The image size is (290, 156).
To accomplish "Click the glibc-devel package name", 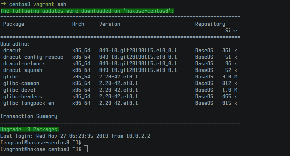I will [19, 90].
